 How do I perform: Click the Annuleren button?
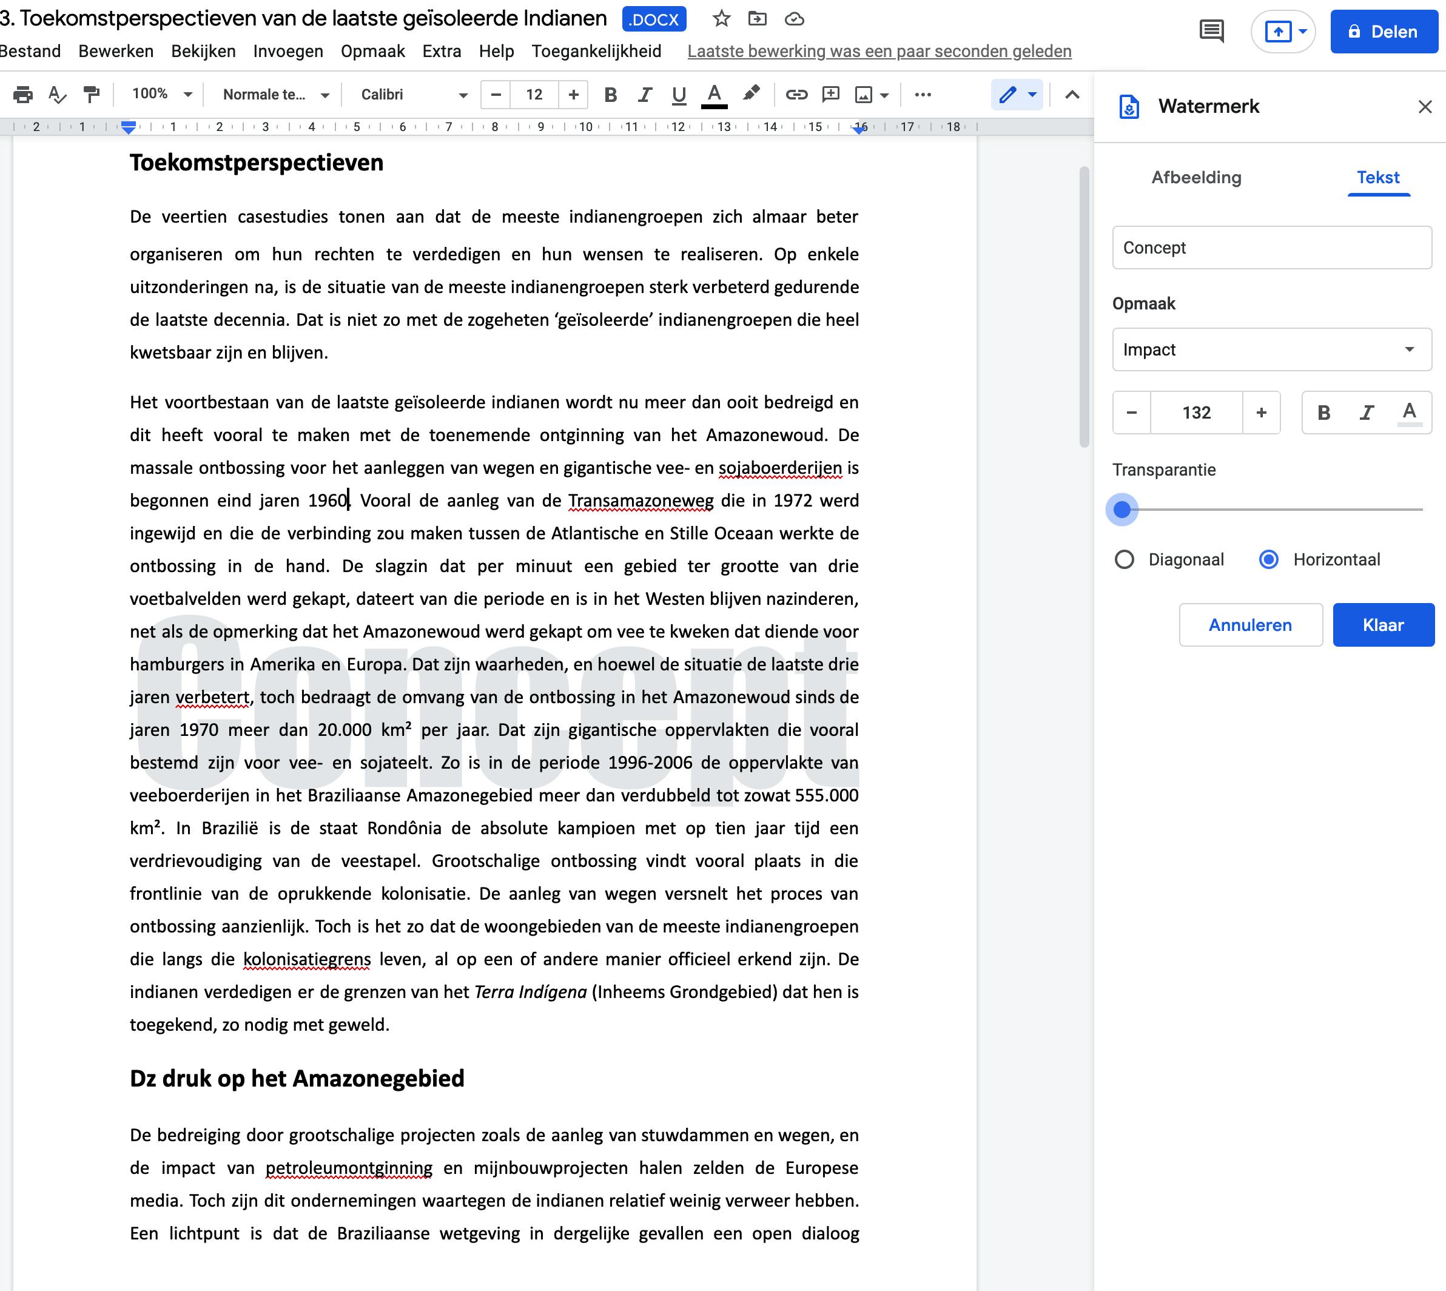point(1250,625)
